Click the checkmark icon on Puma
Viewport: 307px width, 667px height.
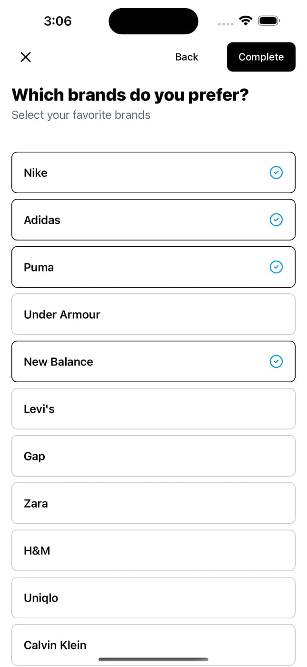click(x=276, y=267)
